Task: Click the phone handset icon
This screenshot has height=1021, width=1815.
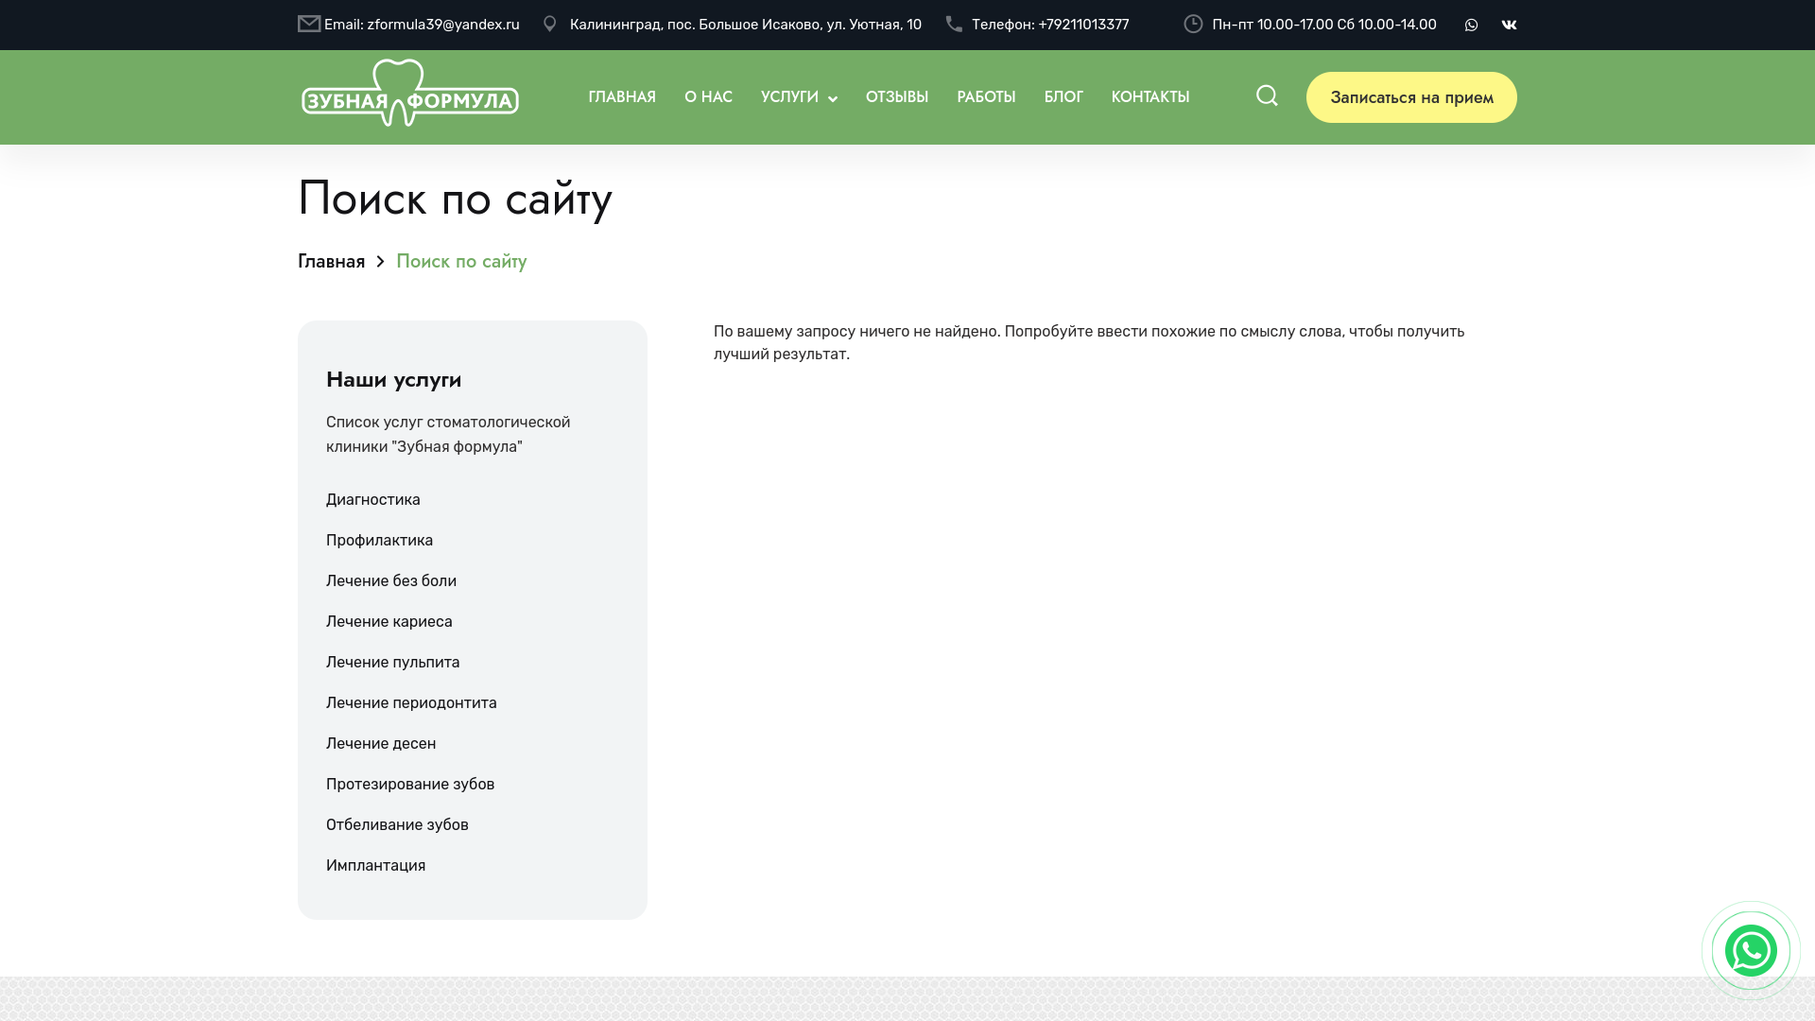Action: pyautogui.click(x=954, y=25)
